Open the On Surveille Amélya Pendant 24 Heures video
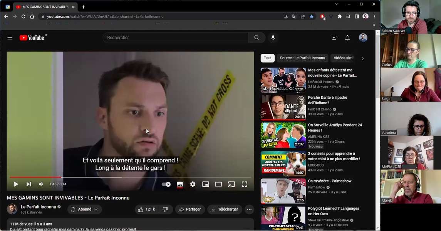This screenshot has width=441, height=231. (x=335, y=128)
